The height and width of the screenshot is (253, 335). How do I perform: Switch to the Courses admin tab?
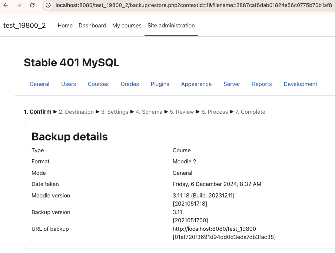98,84
